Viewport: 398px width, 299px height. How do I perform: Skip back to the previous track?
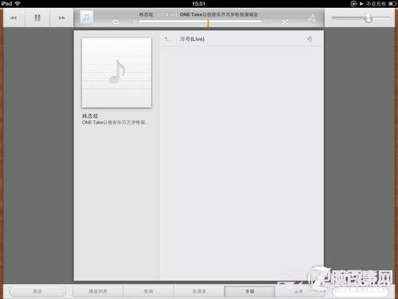[x=14, y=18]
